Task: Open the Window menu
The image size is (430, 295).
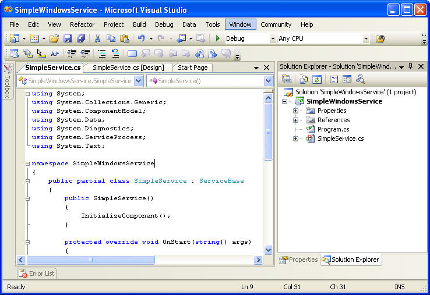Action: 241,24
